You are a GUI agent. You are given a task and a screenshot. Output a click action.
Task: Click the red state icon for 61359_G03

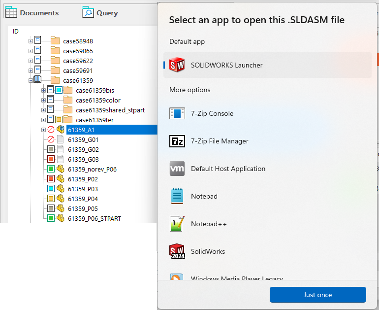51,159
